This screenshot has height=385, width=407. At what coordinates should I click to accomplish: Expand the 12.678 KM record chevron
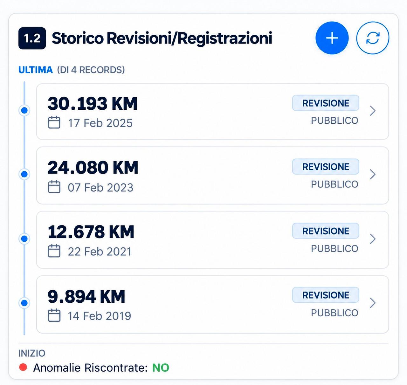(x=373, y=239)
